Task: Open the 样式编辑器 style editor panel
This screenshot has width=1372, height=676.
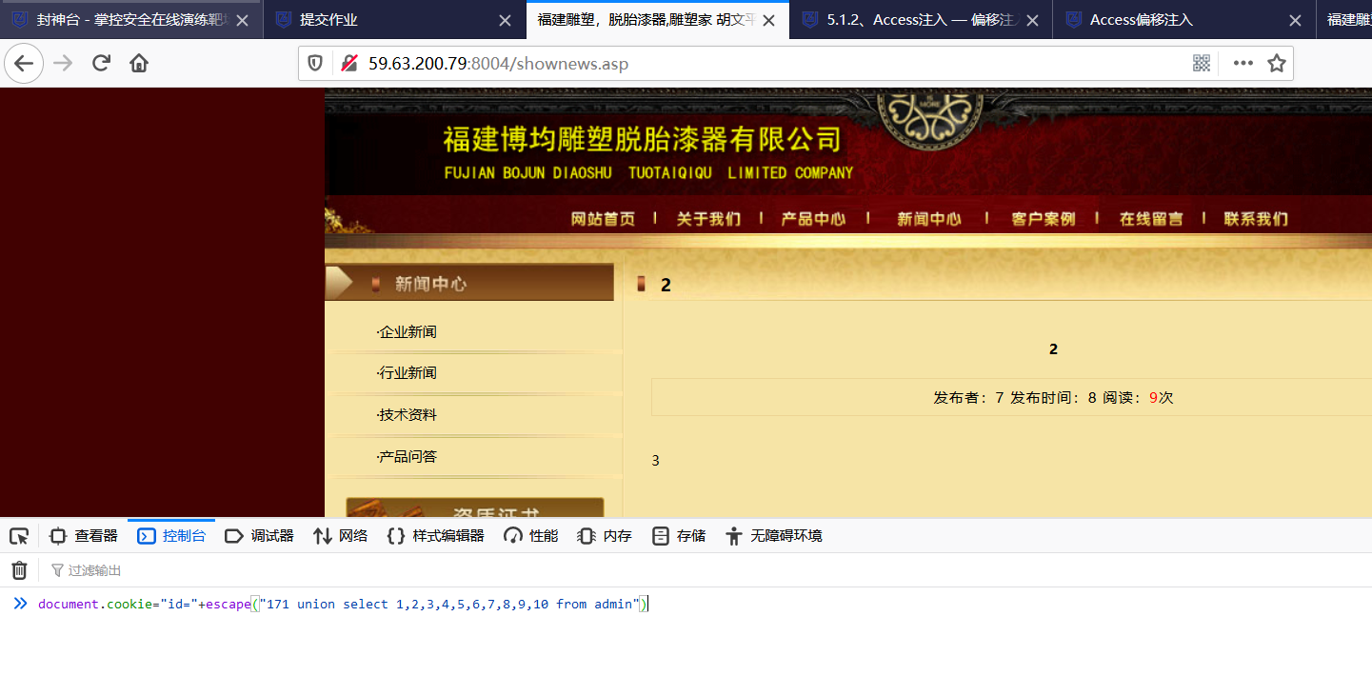Action: tap(435, 536)
